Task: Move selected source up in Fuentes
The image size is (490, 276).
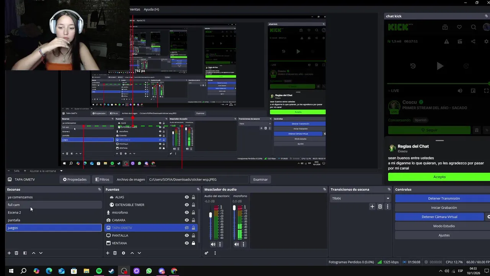Action: (132, 253)
